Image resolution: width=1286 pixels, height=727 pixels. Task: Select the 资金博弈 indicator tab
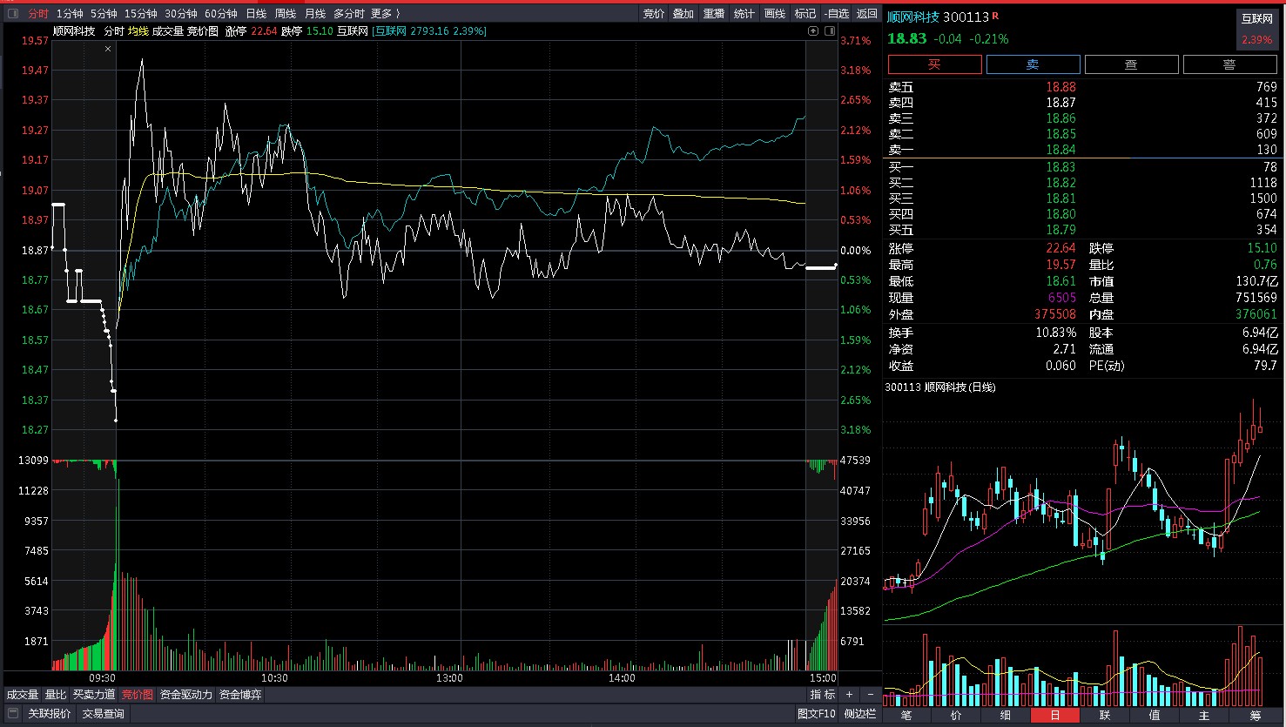tap(240, 695)
